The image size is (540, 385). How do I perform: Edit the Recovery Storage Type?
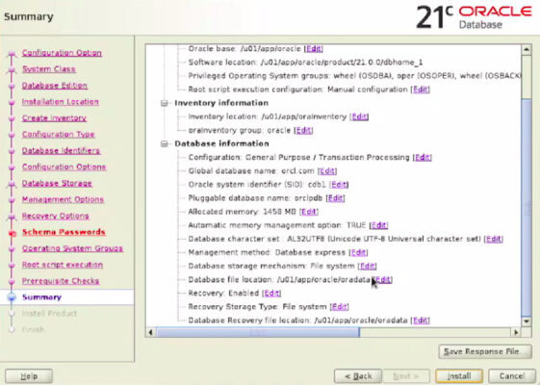click(x=340, y=307)
